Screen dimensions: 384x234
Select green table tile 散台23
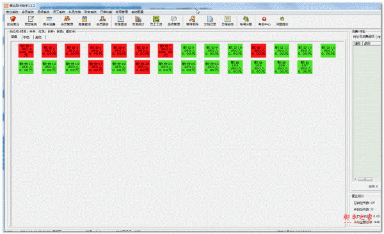coord(212,67)
